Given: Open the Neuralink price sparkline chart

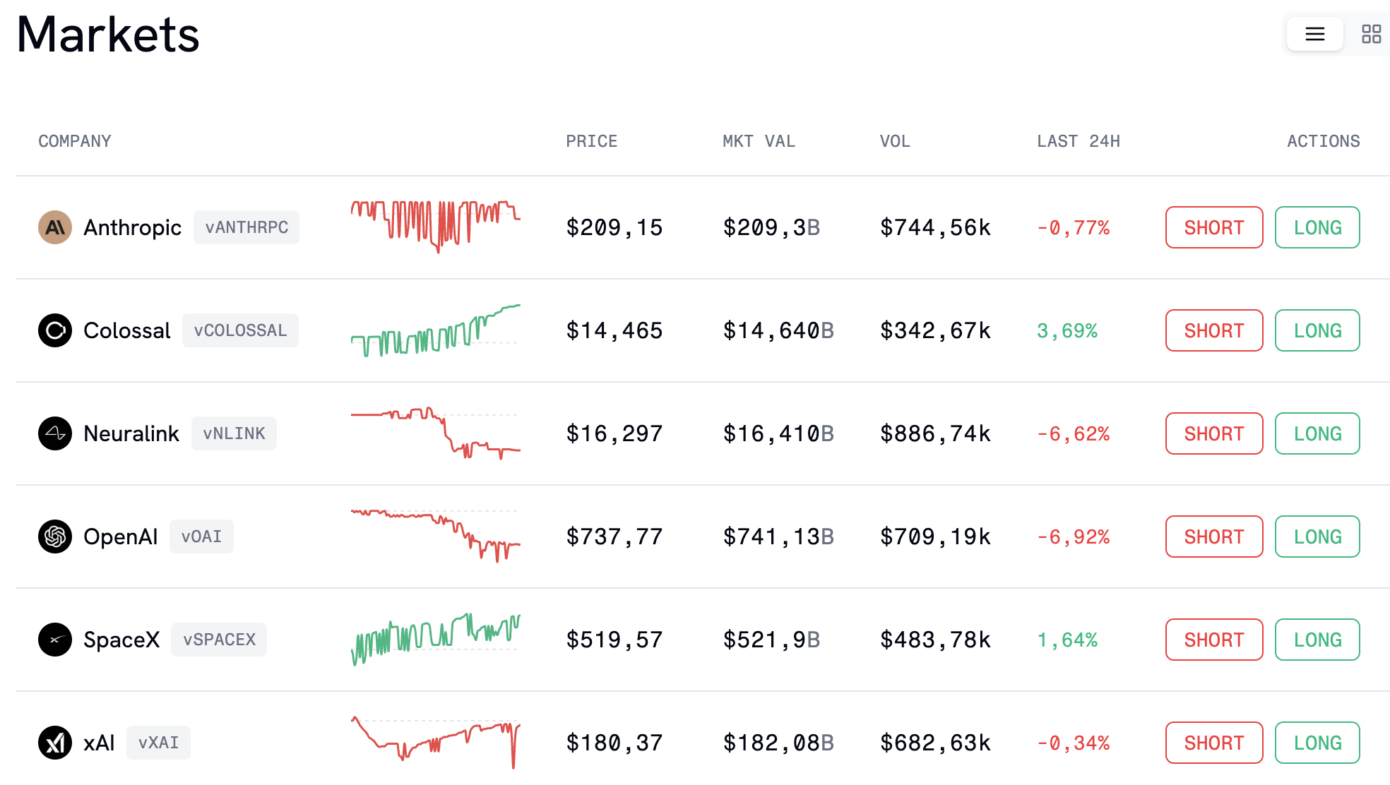Looking at the screenshot, I should point(435,433).
